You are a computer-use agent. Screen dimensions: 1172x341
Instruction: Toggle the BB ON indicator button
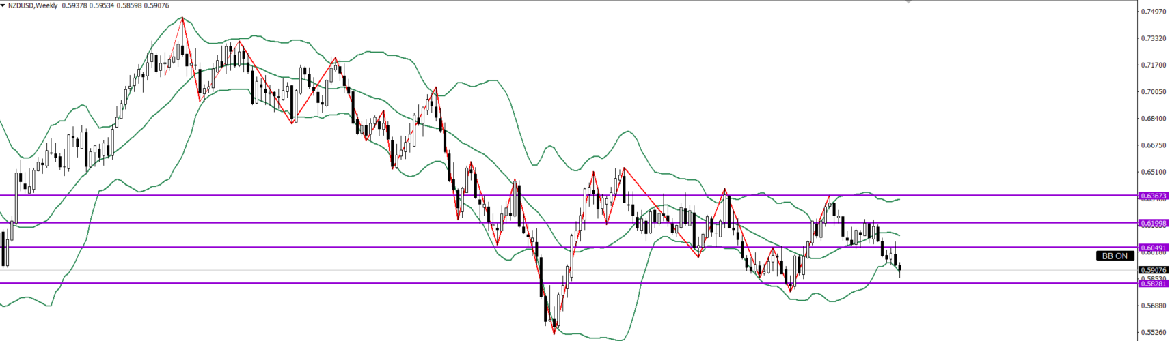1115,256
